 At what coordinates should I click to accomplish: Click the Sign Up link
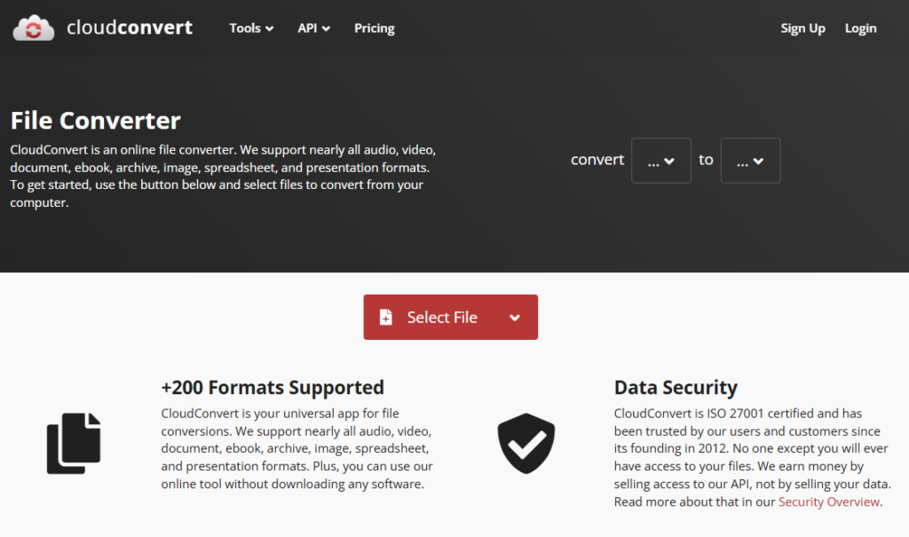802,28
